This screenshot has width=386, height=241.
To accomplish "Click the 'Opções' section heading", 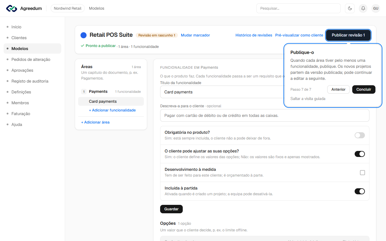I will click(168, 223).
